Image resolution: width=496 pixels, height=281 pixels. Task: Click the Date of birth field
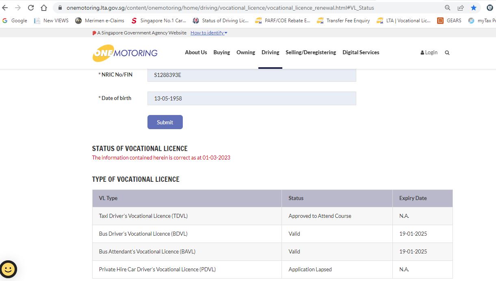pyautogui.click(x=251, y=98)
